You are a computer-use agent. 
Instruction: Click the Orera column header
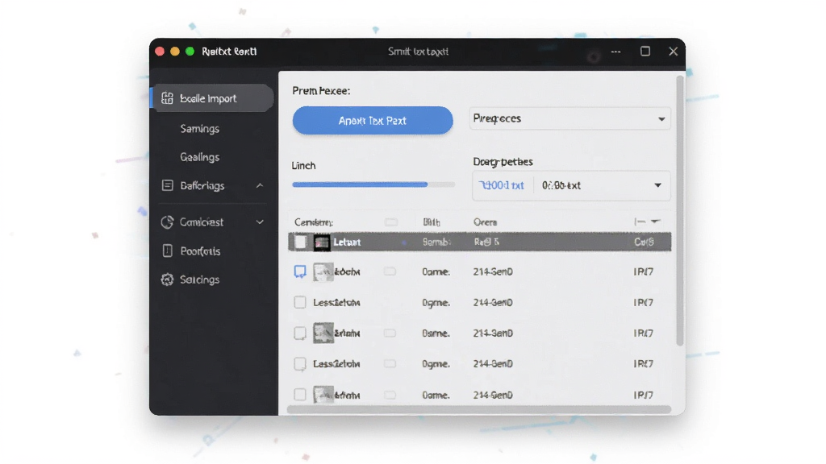485,222
